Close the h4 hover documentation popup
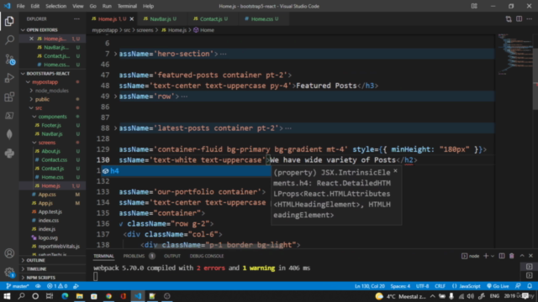The image size is (538, 302). point(395,170)
